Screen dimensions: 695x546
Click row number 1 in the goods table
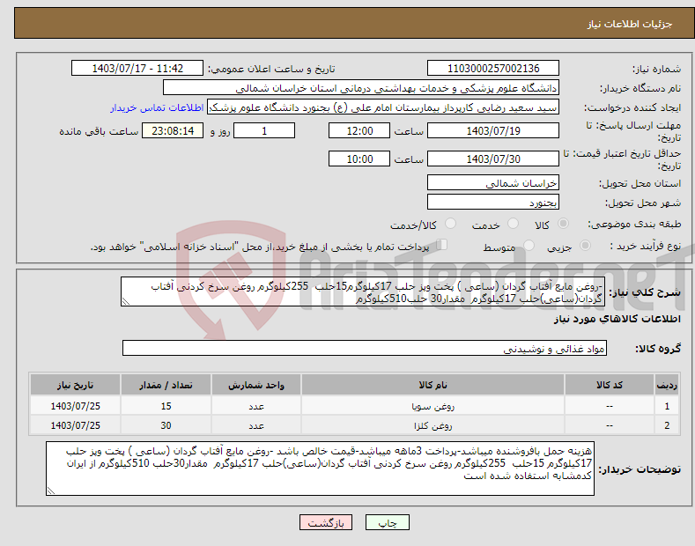[x=667, y=406]
